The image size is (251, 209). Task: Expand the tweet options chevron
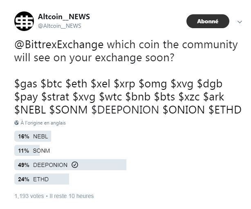tap(240, 22)
